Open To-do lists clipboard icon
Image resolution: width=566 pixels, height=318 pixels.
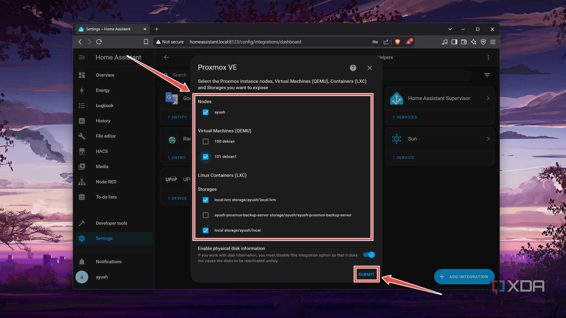(82, 197)
